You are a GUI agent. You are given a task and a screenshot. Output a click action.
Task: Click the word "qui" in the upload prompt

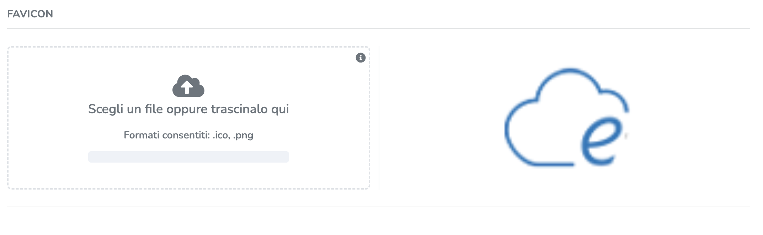[x=280, y=109]
